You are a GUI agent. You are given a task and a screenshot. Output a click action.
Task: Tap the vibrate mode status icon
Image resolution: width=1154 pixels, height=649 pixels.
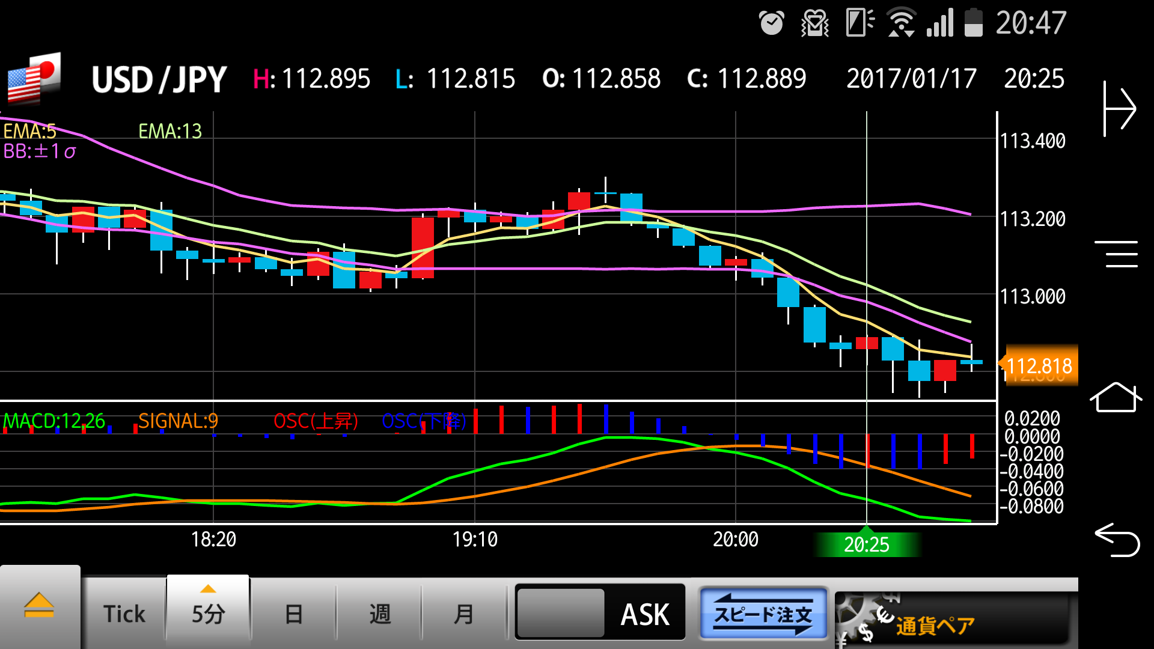pos(815,23)
